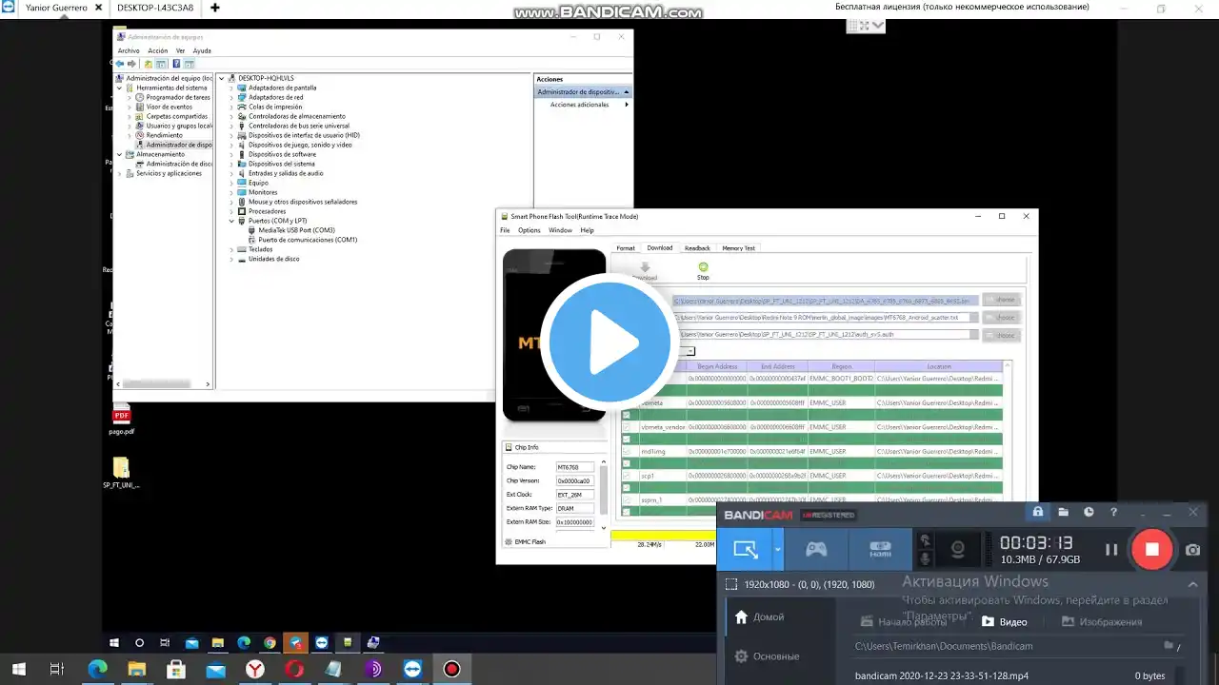Click the Chip Name value MT6768
The height and width of the screenshot is (685, 1219).
[575, 467]
